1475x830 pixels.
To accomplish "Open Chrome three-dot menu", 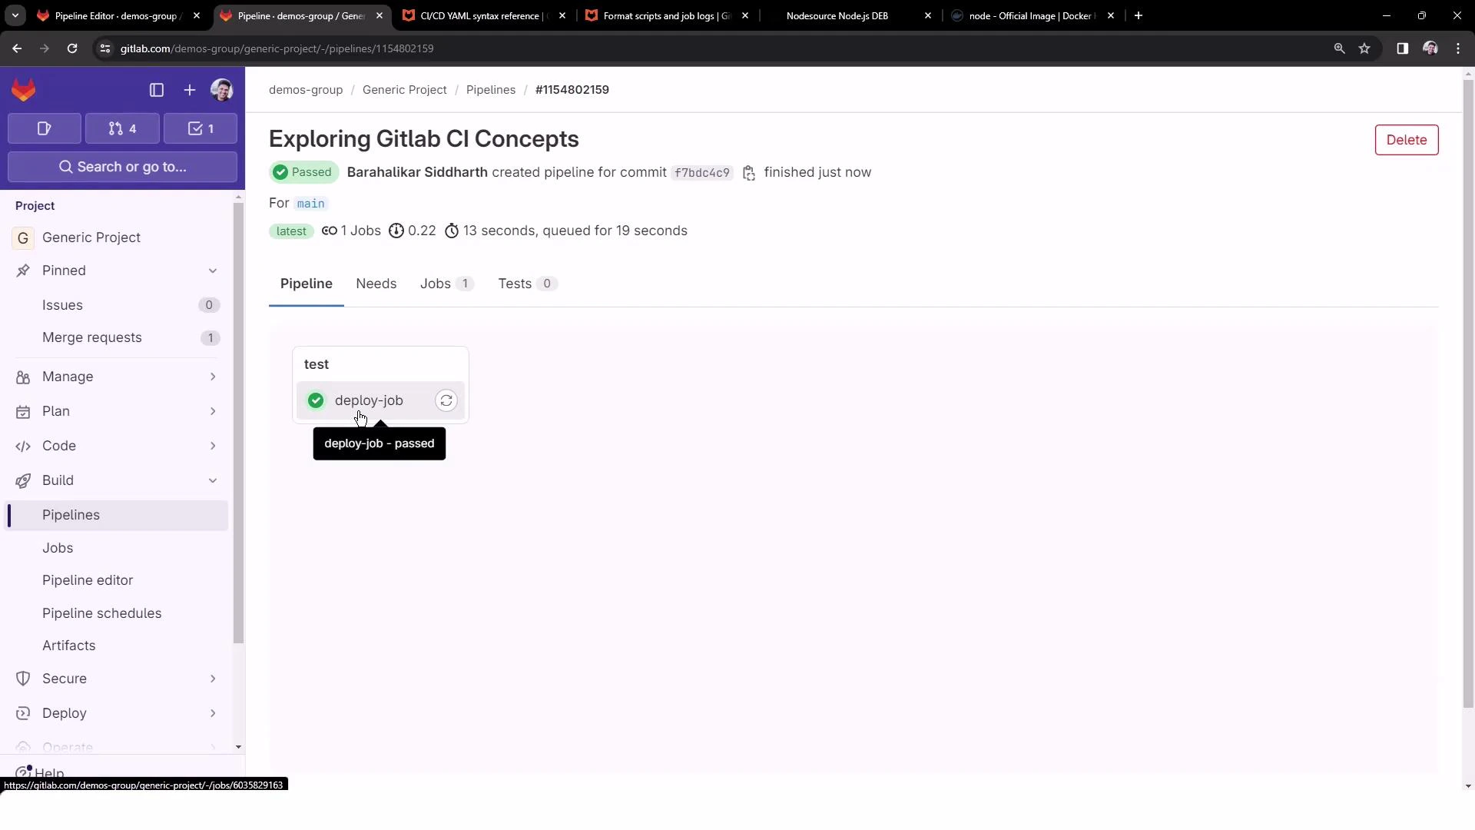I will [1458, 48].
